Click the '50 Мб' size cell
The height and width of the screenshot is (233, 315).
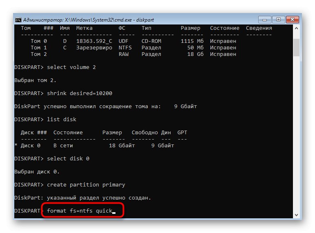click(195, 48)
